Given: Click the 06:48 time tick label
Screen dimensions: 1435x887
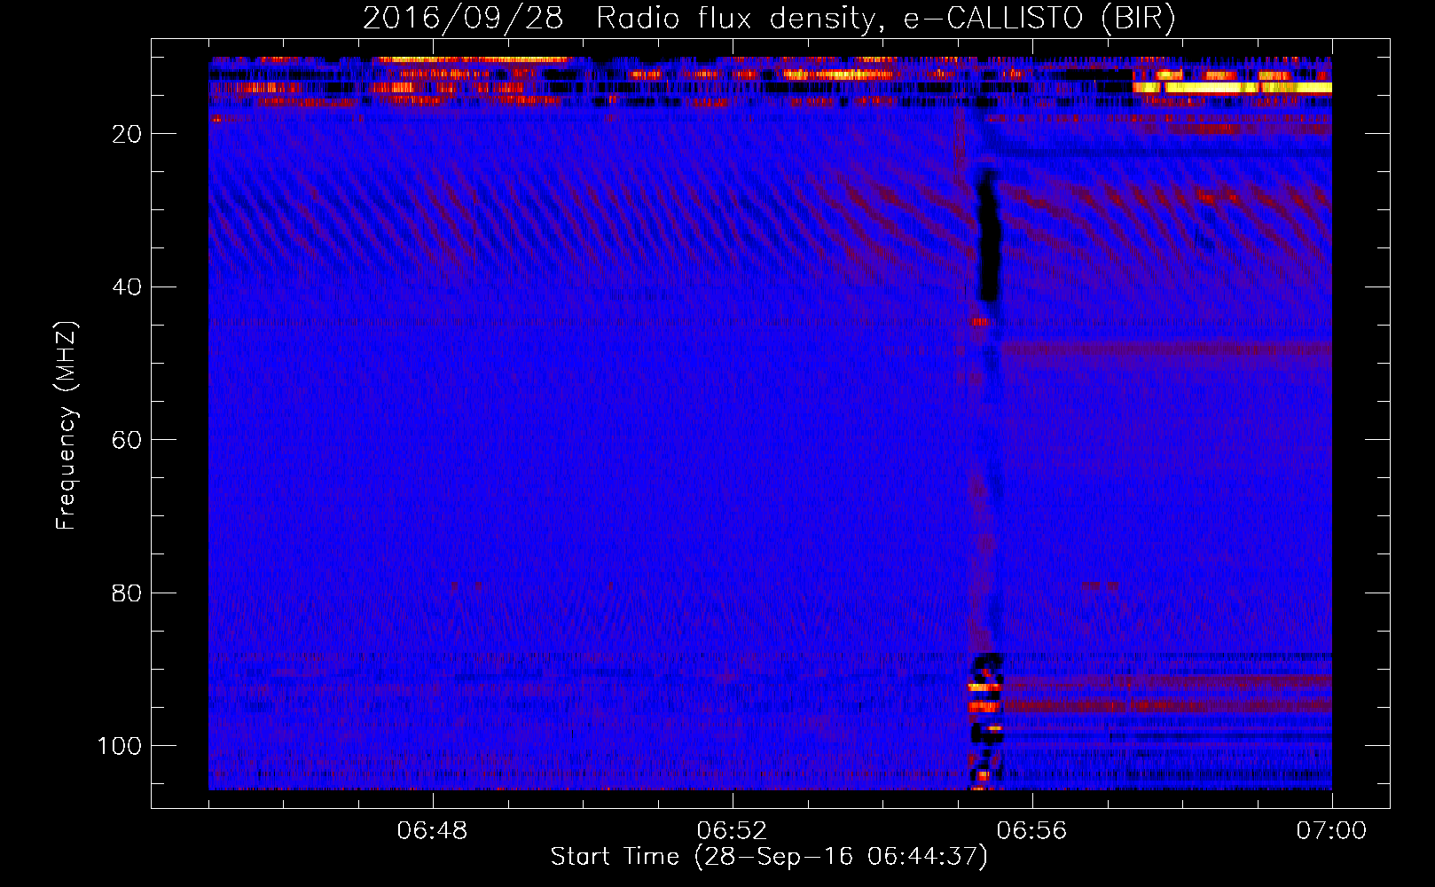Looking at the screenshot, I should 432,831.
